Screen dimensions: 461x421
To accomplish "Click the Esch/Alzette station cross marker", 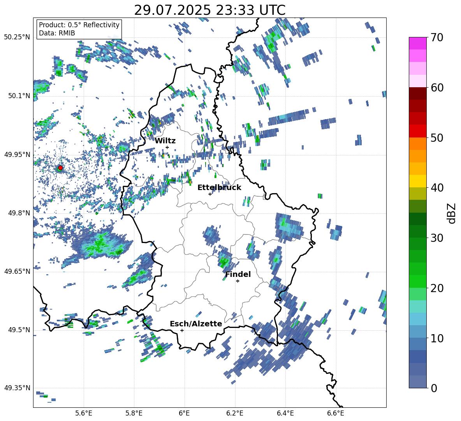I will pos(182,330).
